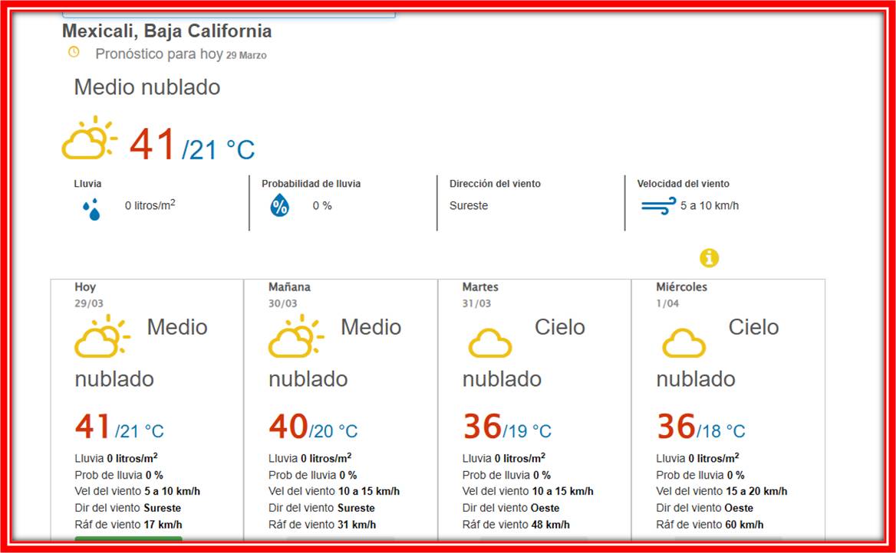Select the Hoy day heading

pyautogui.click(x=85, y=287)
